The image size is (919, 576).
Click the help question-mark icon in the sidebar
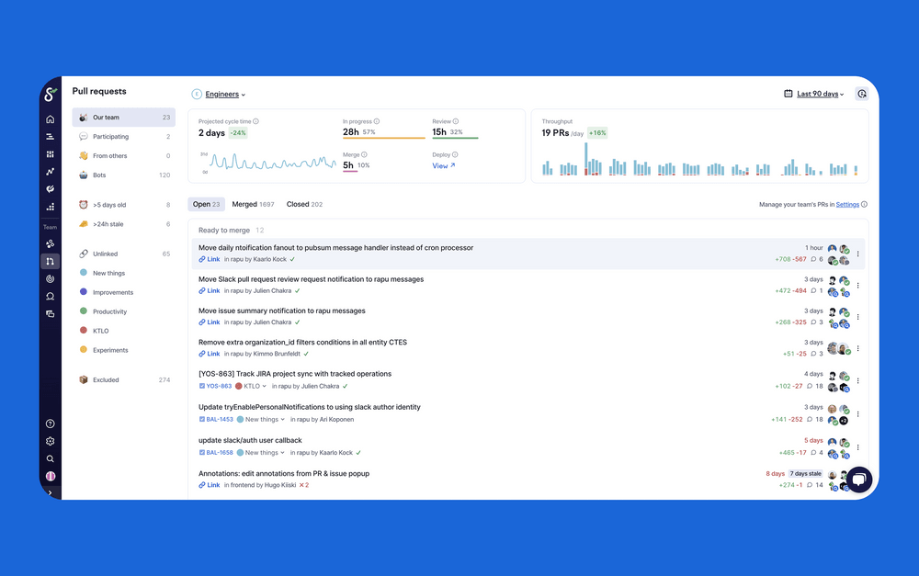pos(50,424)
